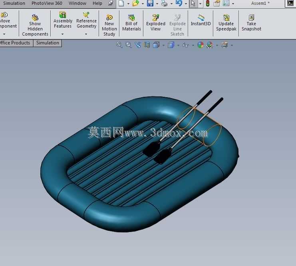296x266 pixels.
Task: Start a New Motion Study
Action: pyautogui.click(x=109, y=25)
